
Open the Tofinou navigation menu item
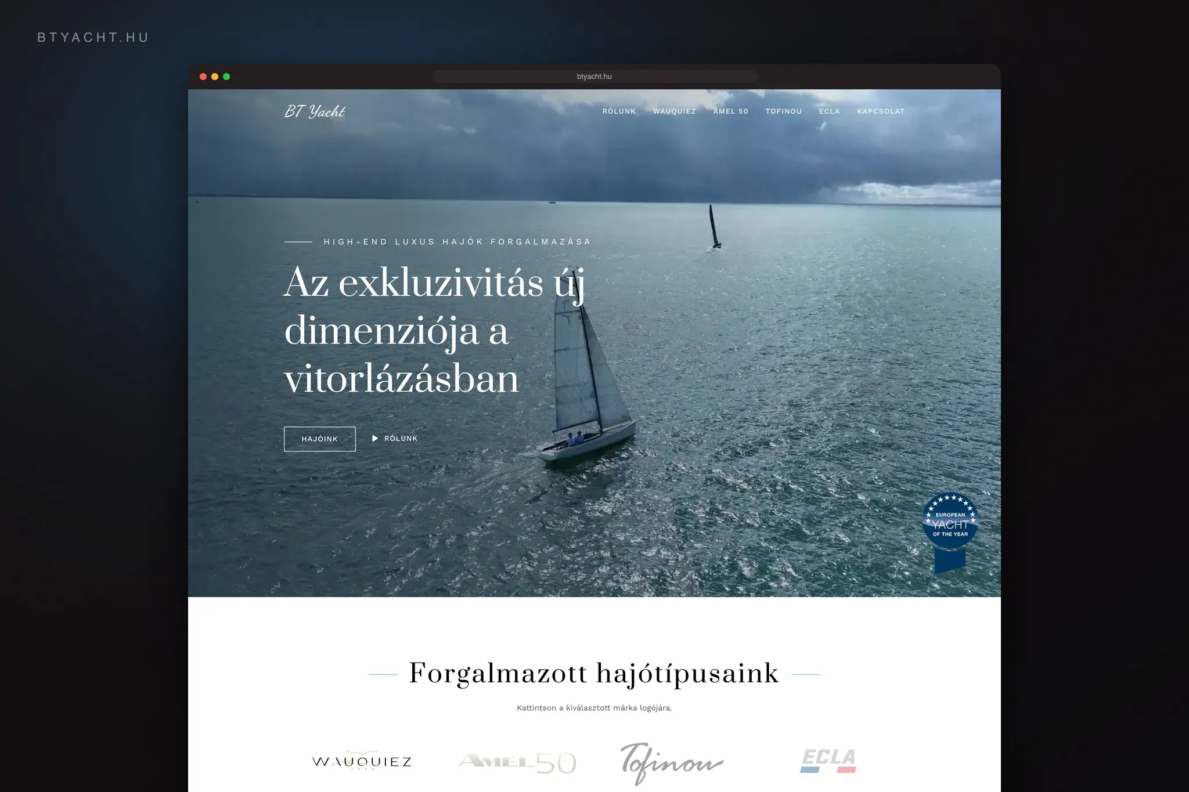click(x=783, y=111)
